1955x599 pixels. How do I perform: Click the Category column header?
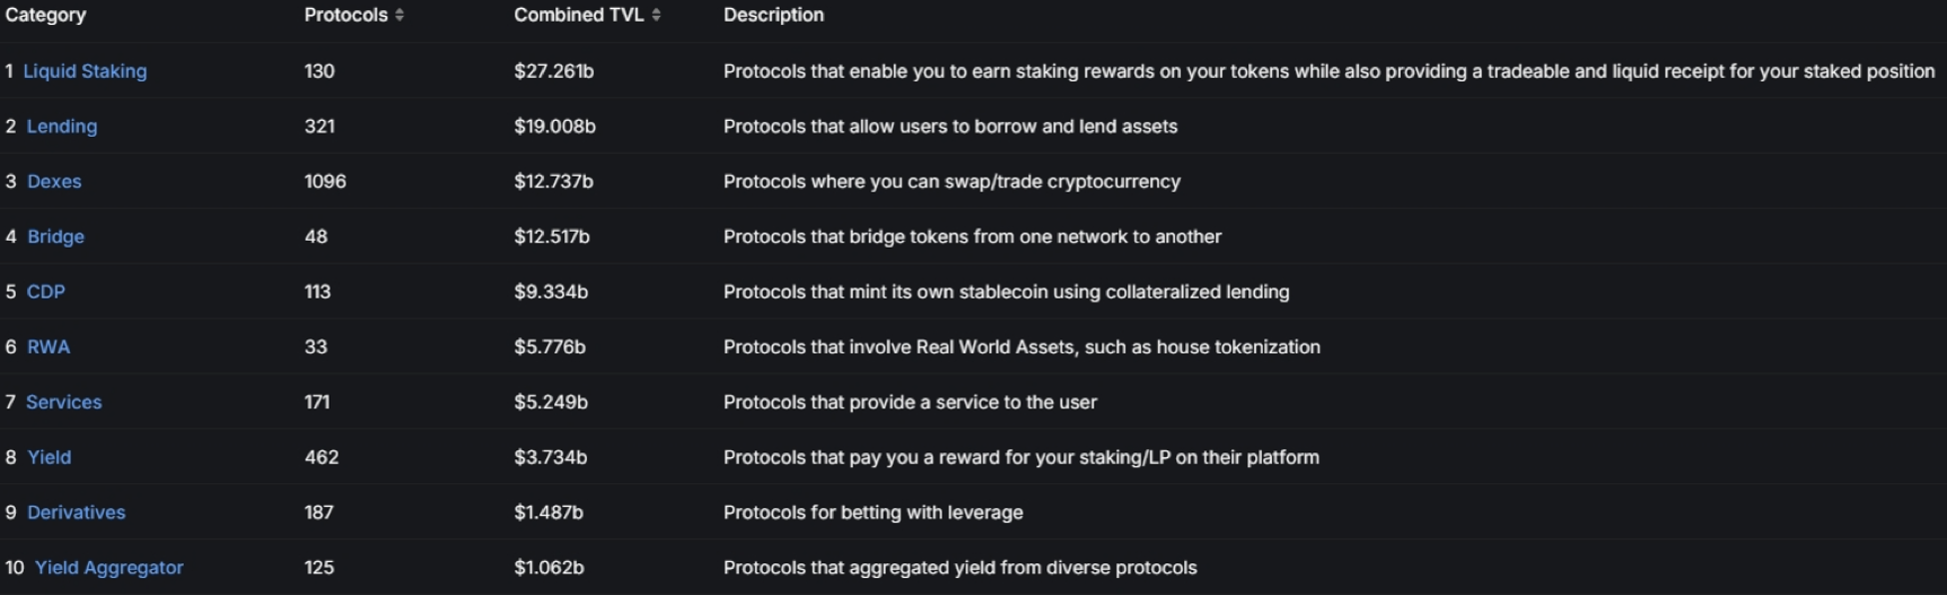(46, 15)
